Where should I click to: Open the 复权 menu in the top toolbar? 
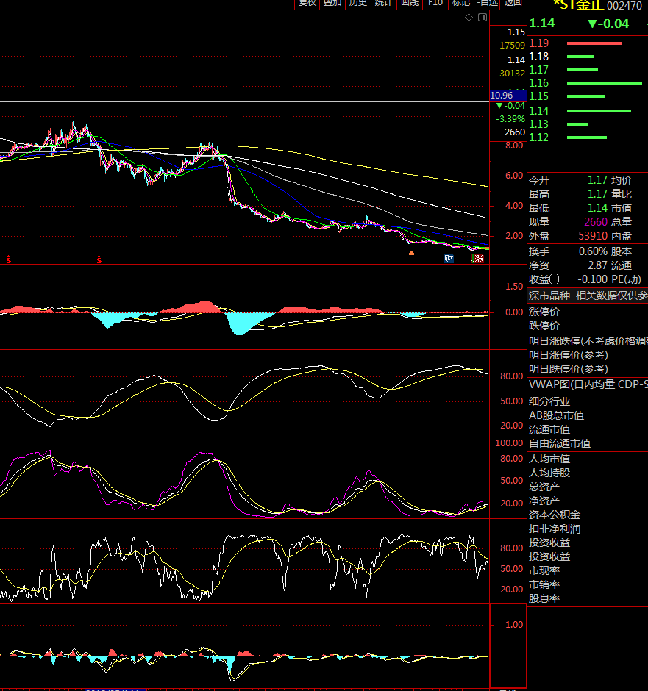[x=307, y=3]
